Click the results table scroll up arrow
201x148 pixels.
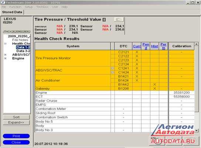tap(197, 44)
